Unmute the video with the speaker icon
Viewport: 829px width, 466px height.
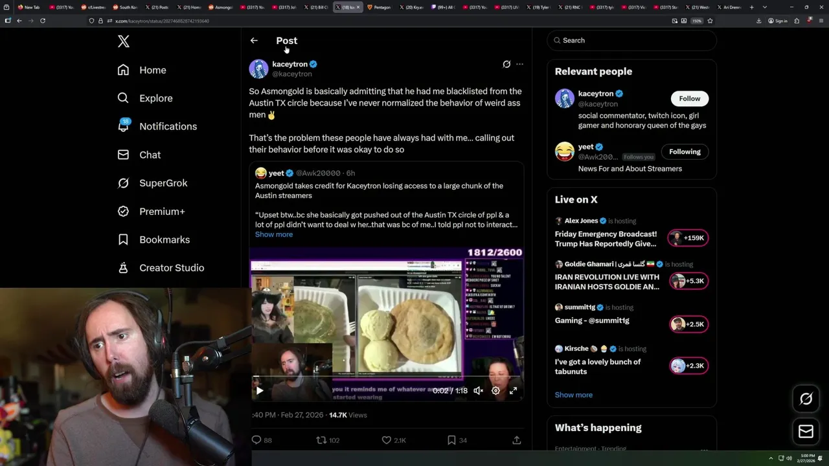[478, 390]
